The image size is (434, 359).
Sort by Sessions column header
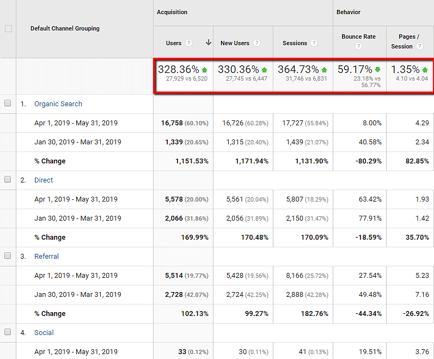pyautogui.click(x=295, y=43)
